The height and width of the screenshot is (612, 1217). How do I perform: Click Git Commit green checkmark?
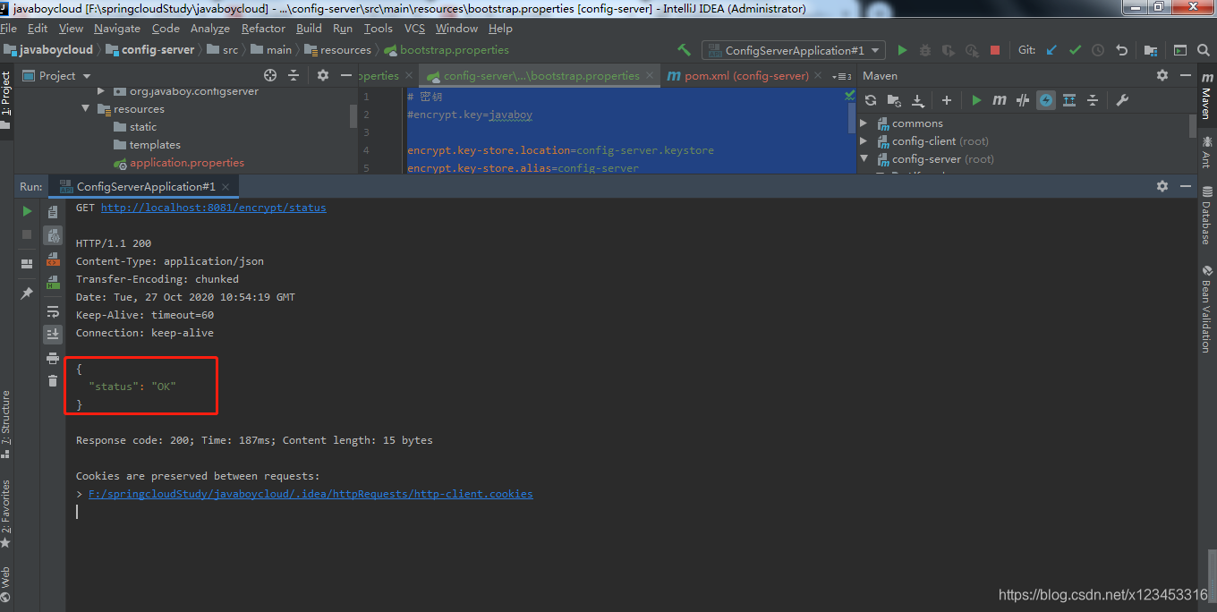click(x=1076, y=50)
